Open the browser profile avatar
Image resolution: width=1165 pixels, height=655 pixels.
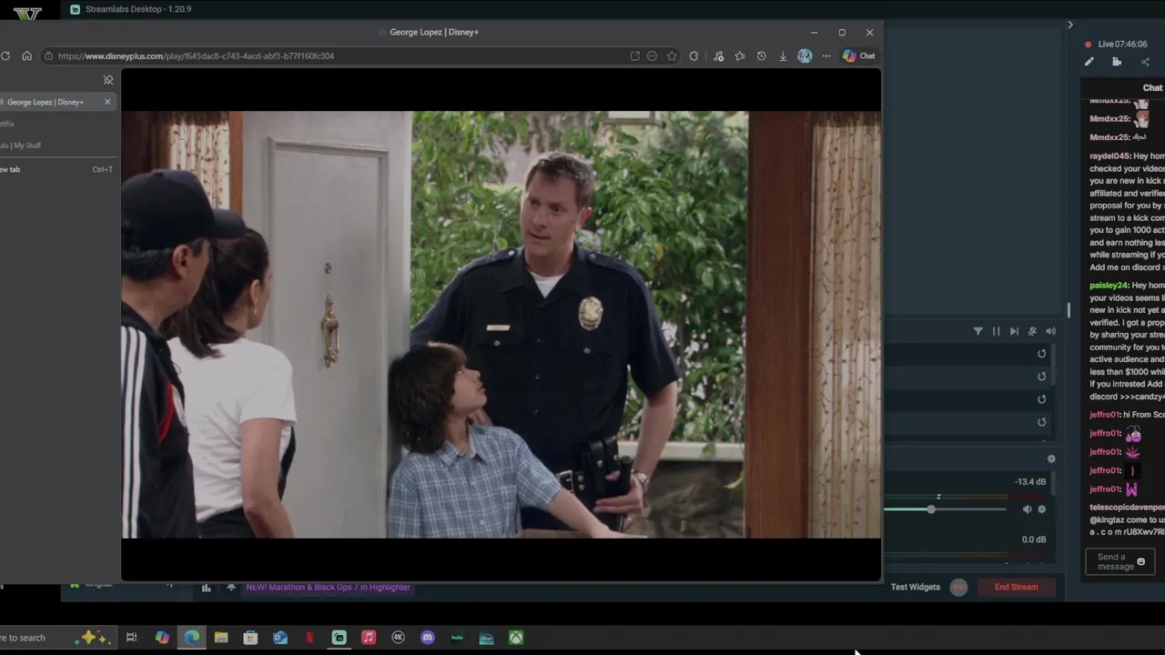click(805, 55)
